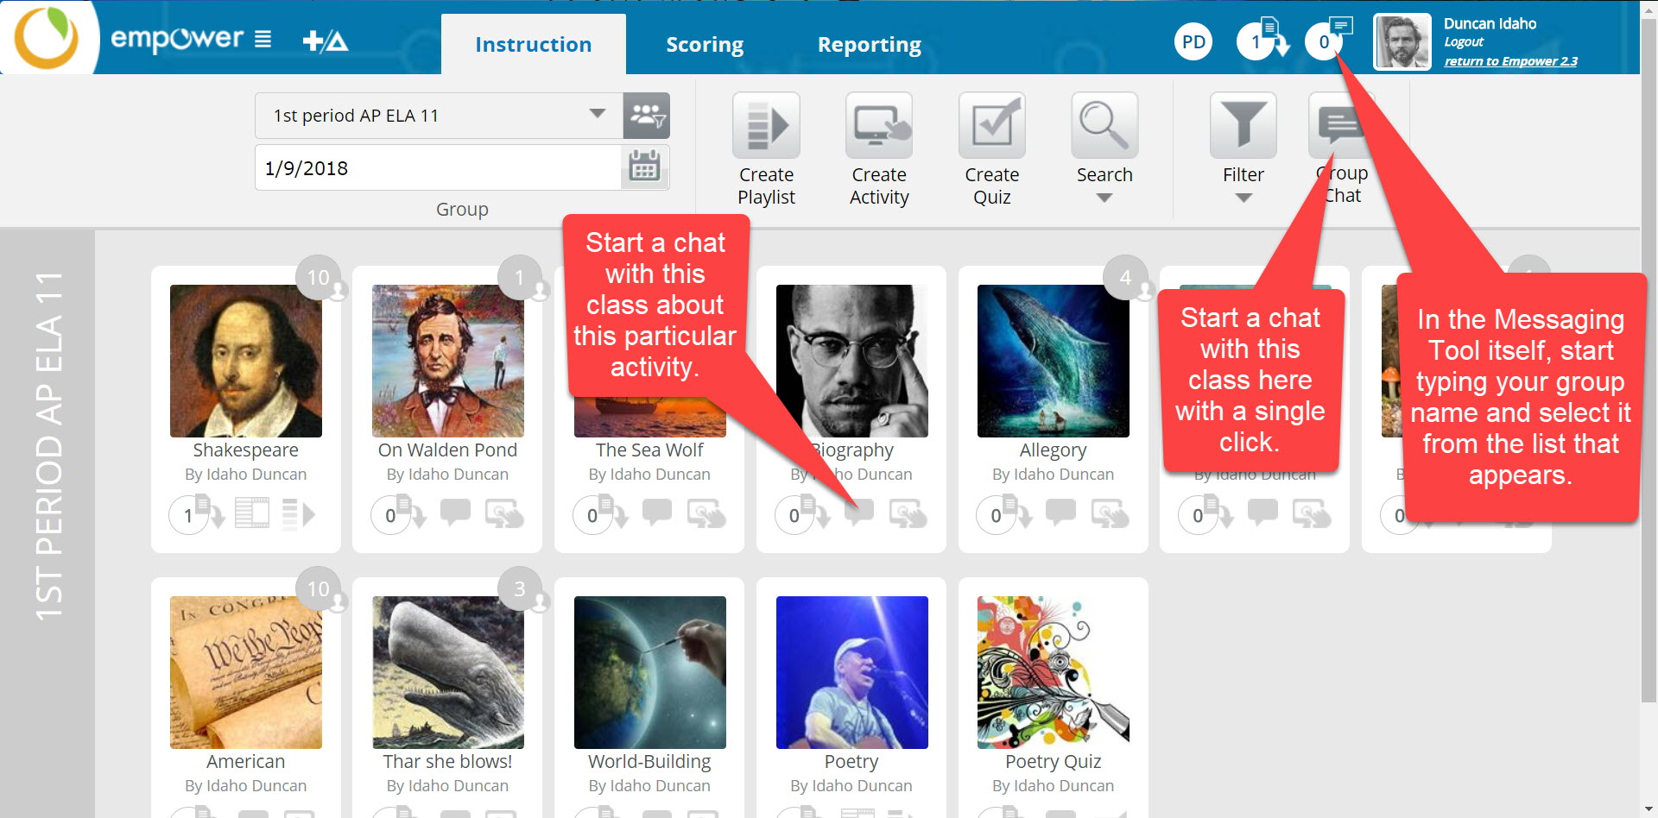Start a chat about Allegory
This screenshot has width=1658, height=818.
1060,513
